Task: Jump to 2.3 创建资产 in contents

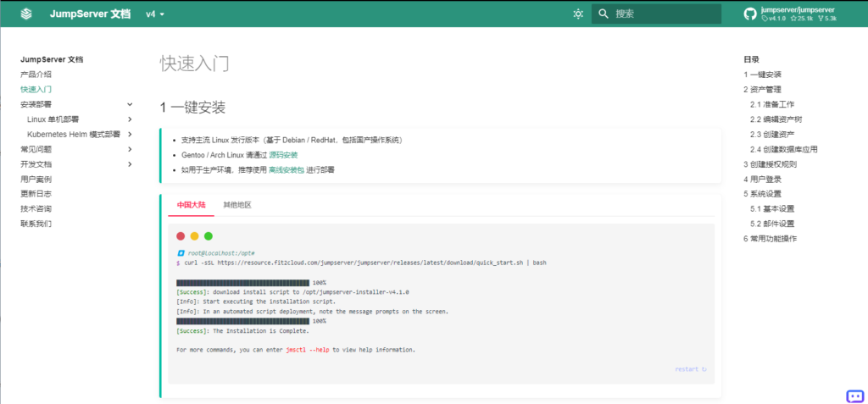Action: pos(771,135)
